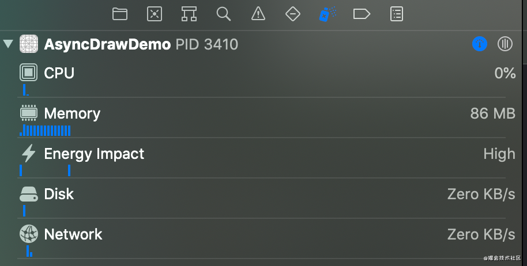This screenshot has width=527, height=266.
Task: View the Network gauge report
Action: [265, 235]
